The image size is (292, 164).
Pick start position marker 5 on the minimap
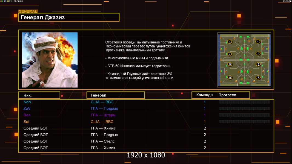[230, 64]
